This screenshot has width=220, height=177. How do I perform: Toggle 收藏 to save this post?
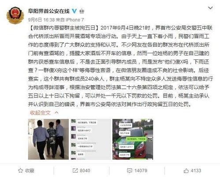[x=26, y=170]
